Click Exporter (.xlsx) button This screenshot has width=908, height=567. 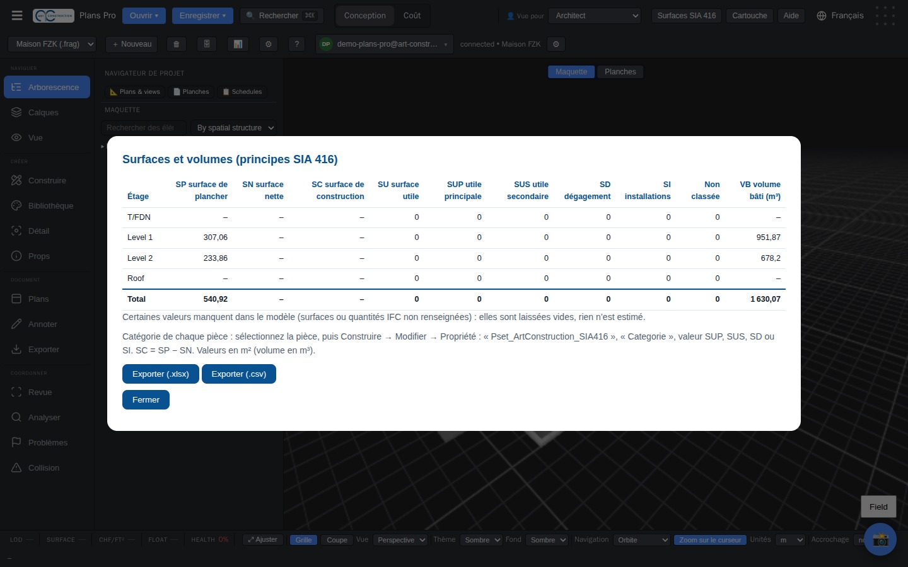point(161,374)
